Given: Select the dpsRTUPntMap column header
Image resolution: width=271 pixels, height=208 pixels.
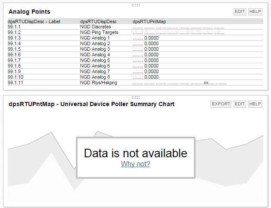Looking at the screenshot, I should coord(150,21).
